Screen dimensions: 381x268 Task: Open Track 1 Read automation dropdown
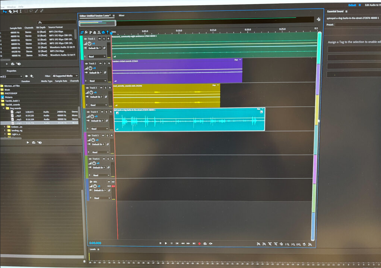pyautogui.click(x=97, y=56)
